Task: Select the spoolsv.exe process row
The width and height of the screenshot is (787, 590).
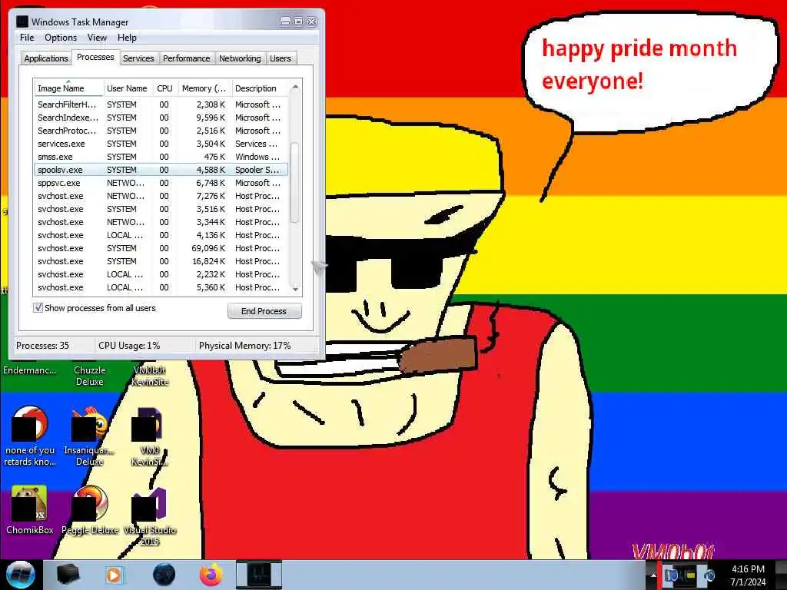Action: pos(161,170)
